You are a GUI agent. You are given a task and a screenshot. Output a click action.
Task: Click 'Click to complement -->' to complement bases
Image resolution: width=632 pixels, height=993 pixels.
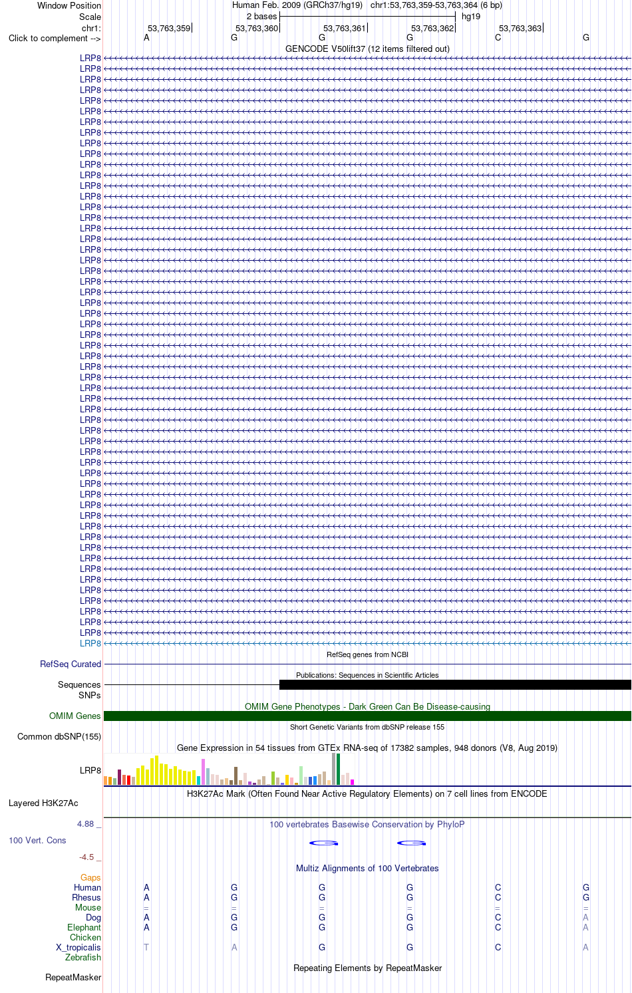(x=55, y=38)
